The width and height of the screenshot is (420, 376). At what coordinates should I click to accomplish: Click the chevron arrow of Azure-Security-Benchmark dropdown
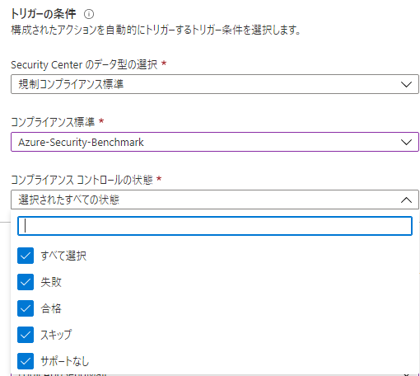coord(406,142)
